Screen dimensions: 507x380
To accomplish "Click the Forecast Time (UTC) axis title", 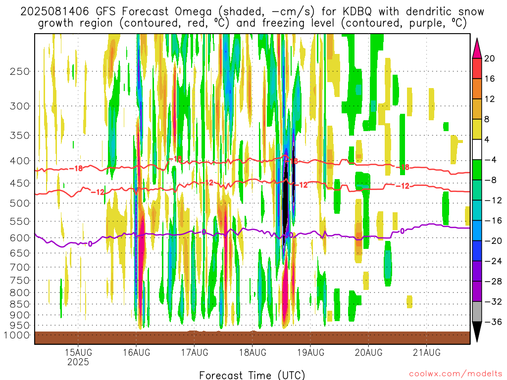I will (252, 375).
